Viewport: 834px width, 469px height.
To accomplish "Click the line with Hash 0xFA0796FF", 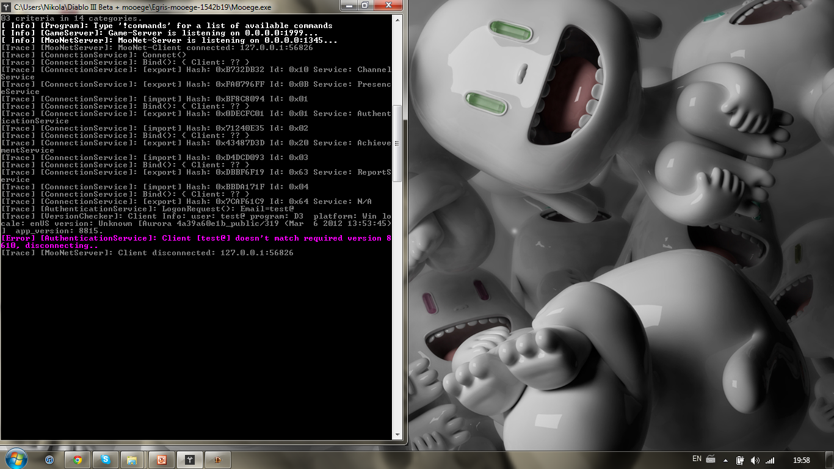I will pos(196,88).
